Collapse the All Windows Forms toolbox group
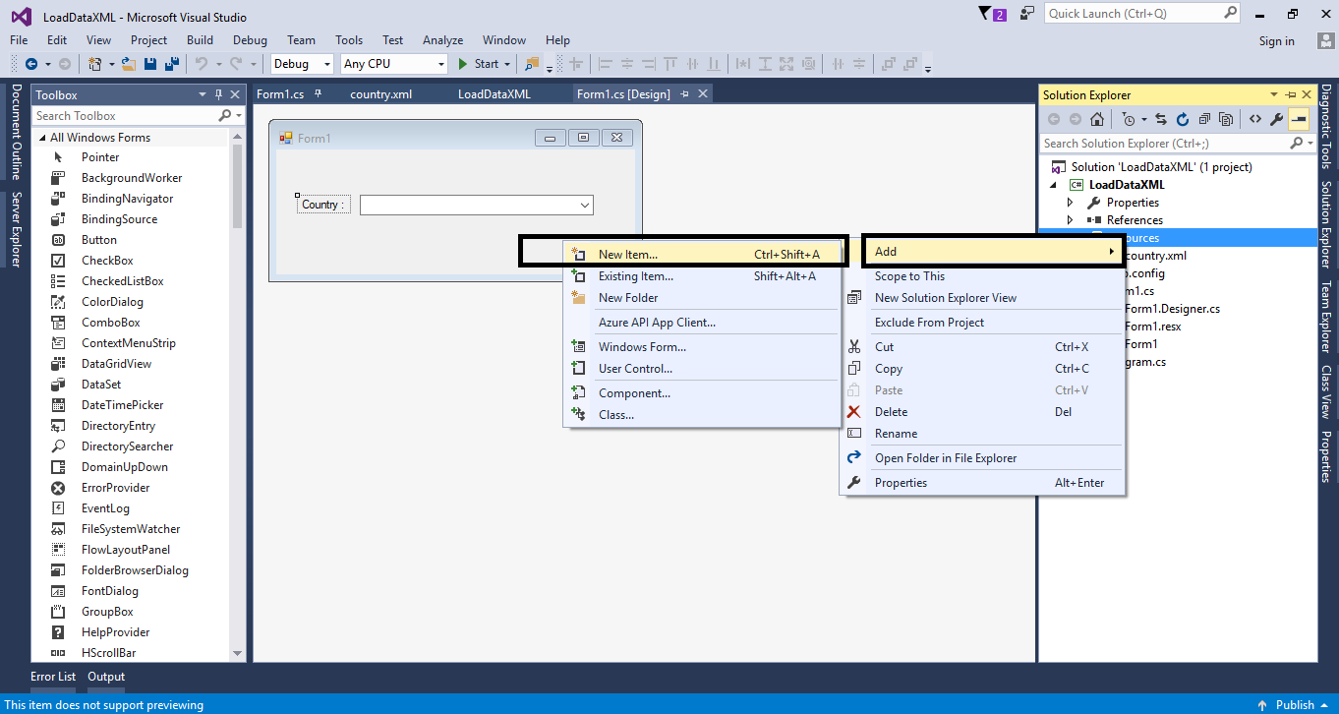The image size is (1339, 714). [x=42, y=138]
